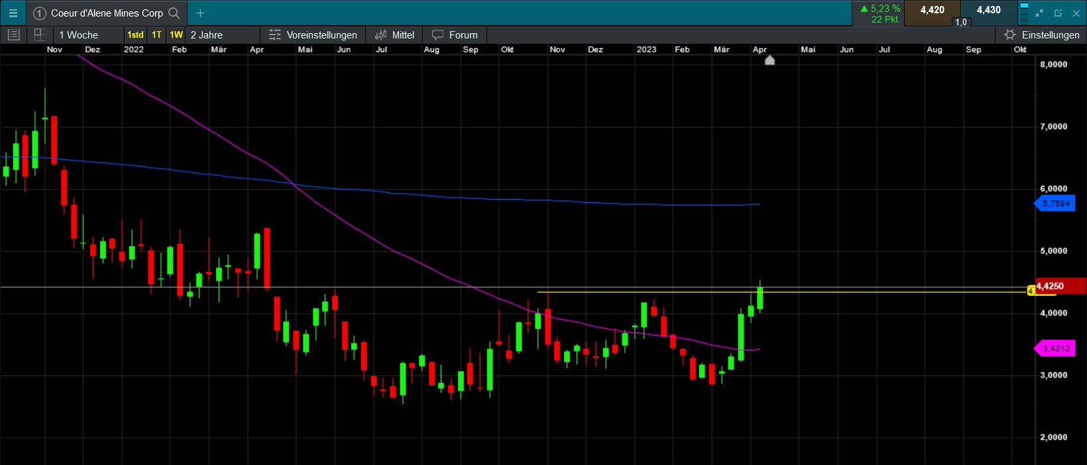Screen dimensions: 1087x465
Task: Pop out chart into separate window
Action: (x=1058, y=13)
